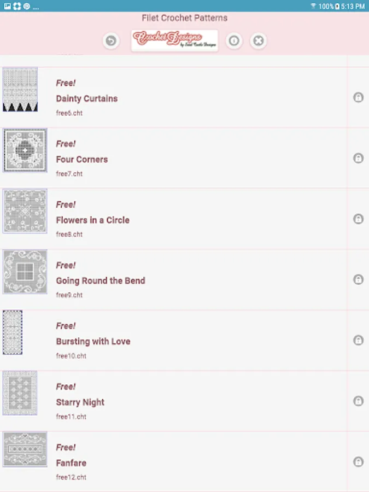Tap the lock icon for Bursting with Love

[358, 341]
